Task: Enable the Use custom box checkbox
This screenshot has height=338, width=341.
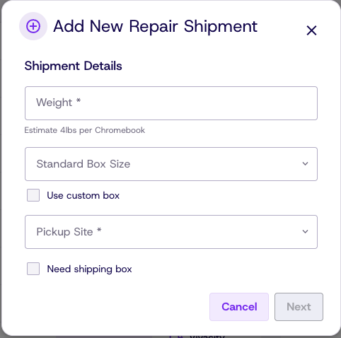Action: [x=33, y=195]
